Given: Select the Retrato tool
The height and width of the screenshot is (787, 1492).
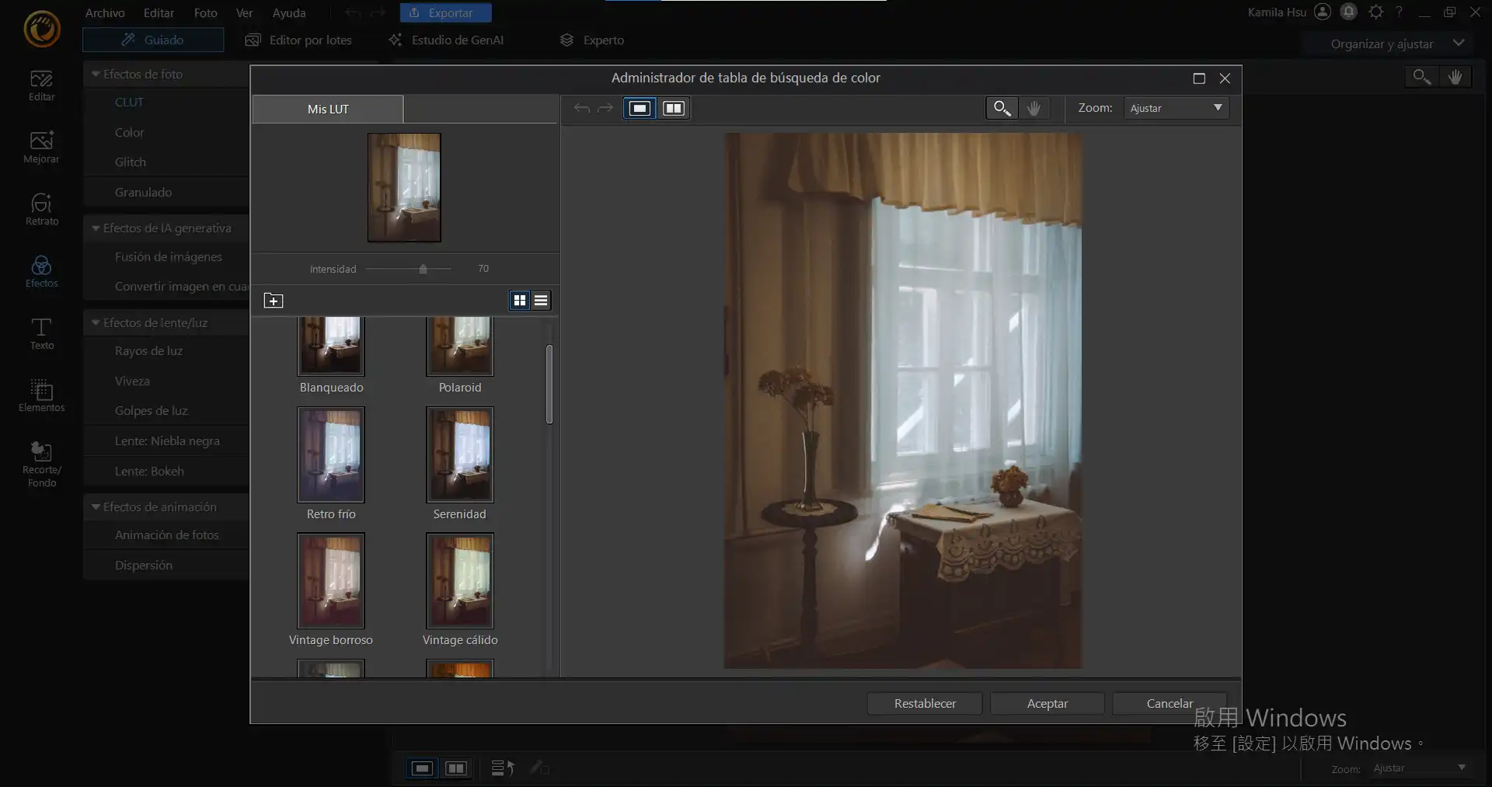Looking at the screenshot, I should [x=41, y=209].
